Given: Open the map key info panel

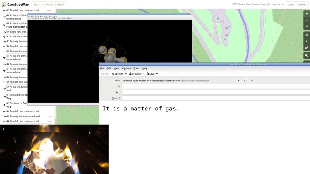Looking at the screenshot, I should (307, 41).
